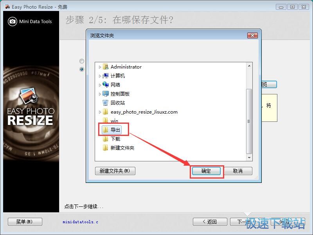This screenshot has width=313, height=235.
Task: Click the 网络 network globe icon
Action: tap(105, 85)
